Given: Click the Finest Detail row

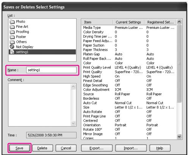Looking at the screenshot, I should point(129,81).
